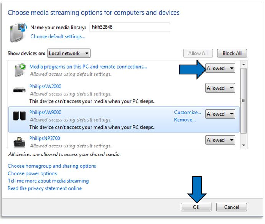Viewport: 265px width, 224px height.
Task: Click Customize link for PhilipsAW9000
Action: (188, 113)
